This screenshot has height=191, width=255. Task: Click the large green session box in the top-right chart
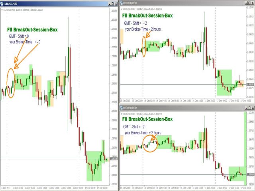(224, 82)
